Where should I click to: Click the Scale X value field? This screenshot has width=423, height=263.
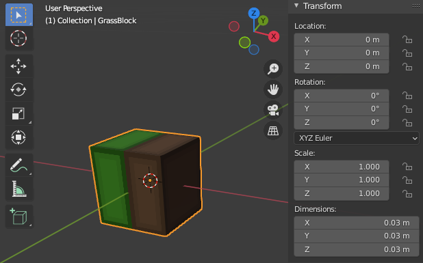point(342,167)
